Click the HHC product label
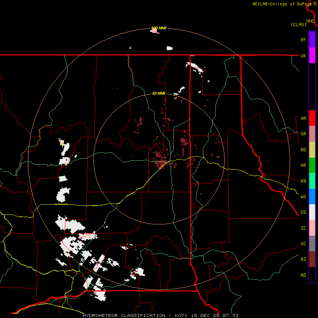The height and width of the screenshot is (318, 318). [311, 21]
